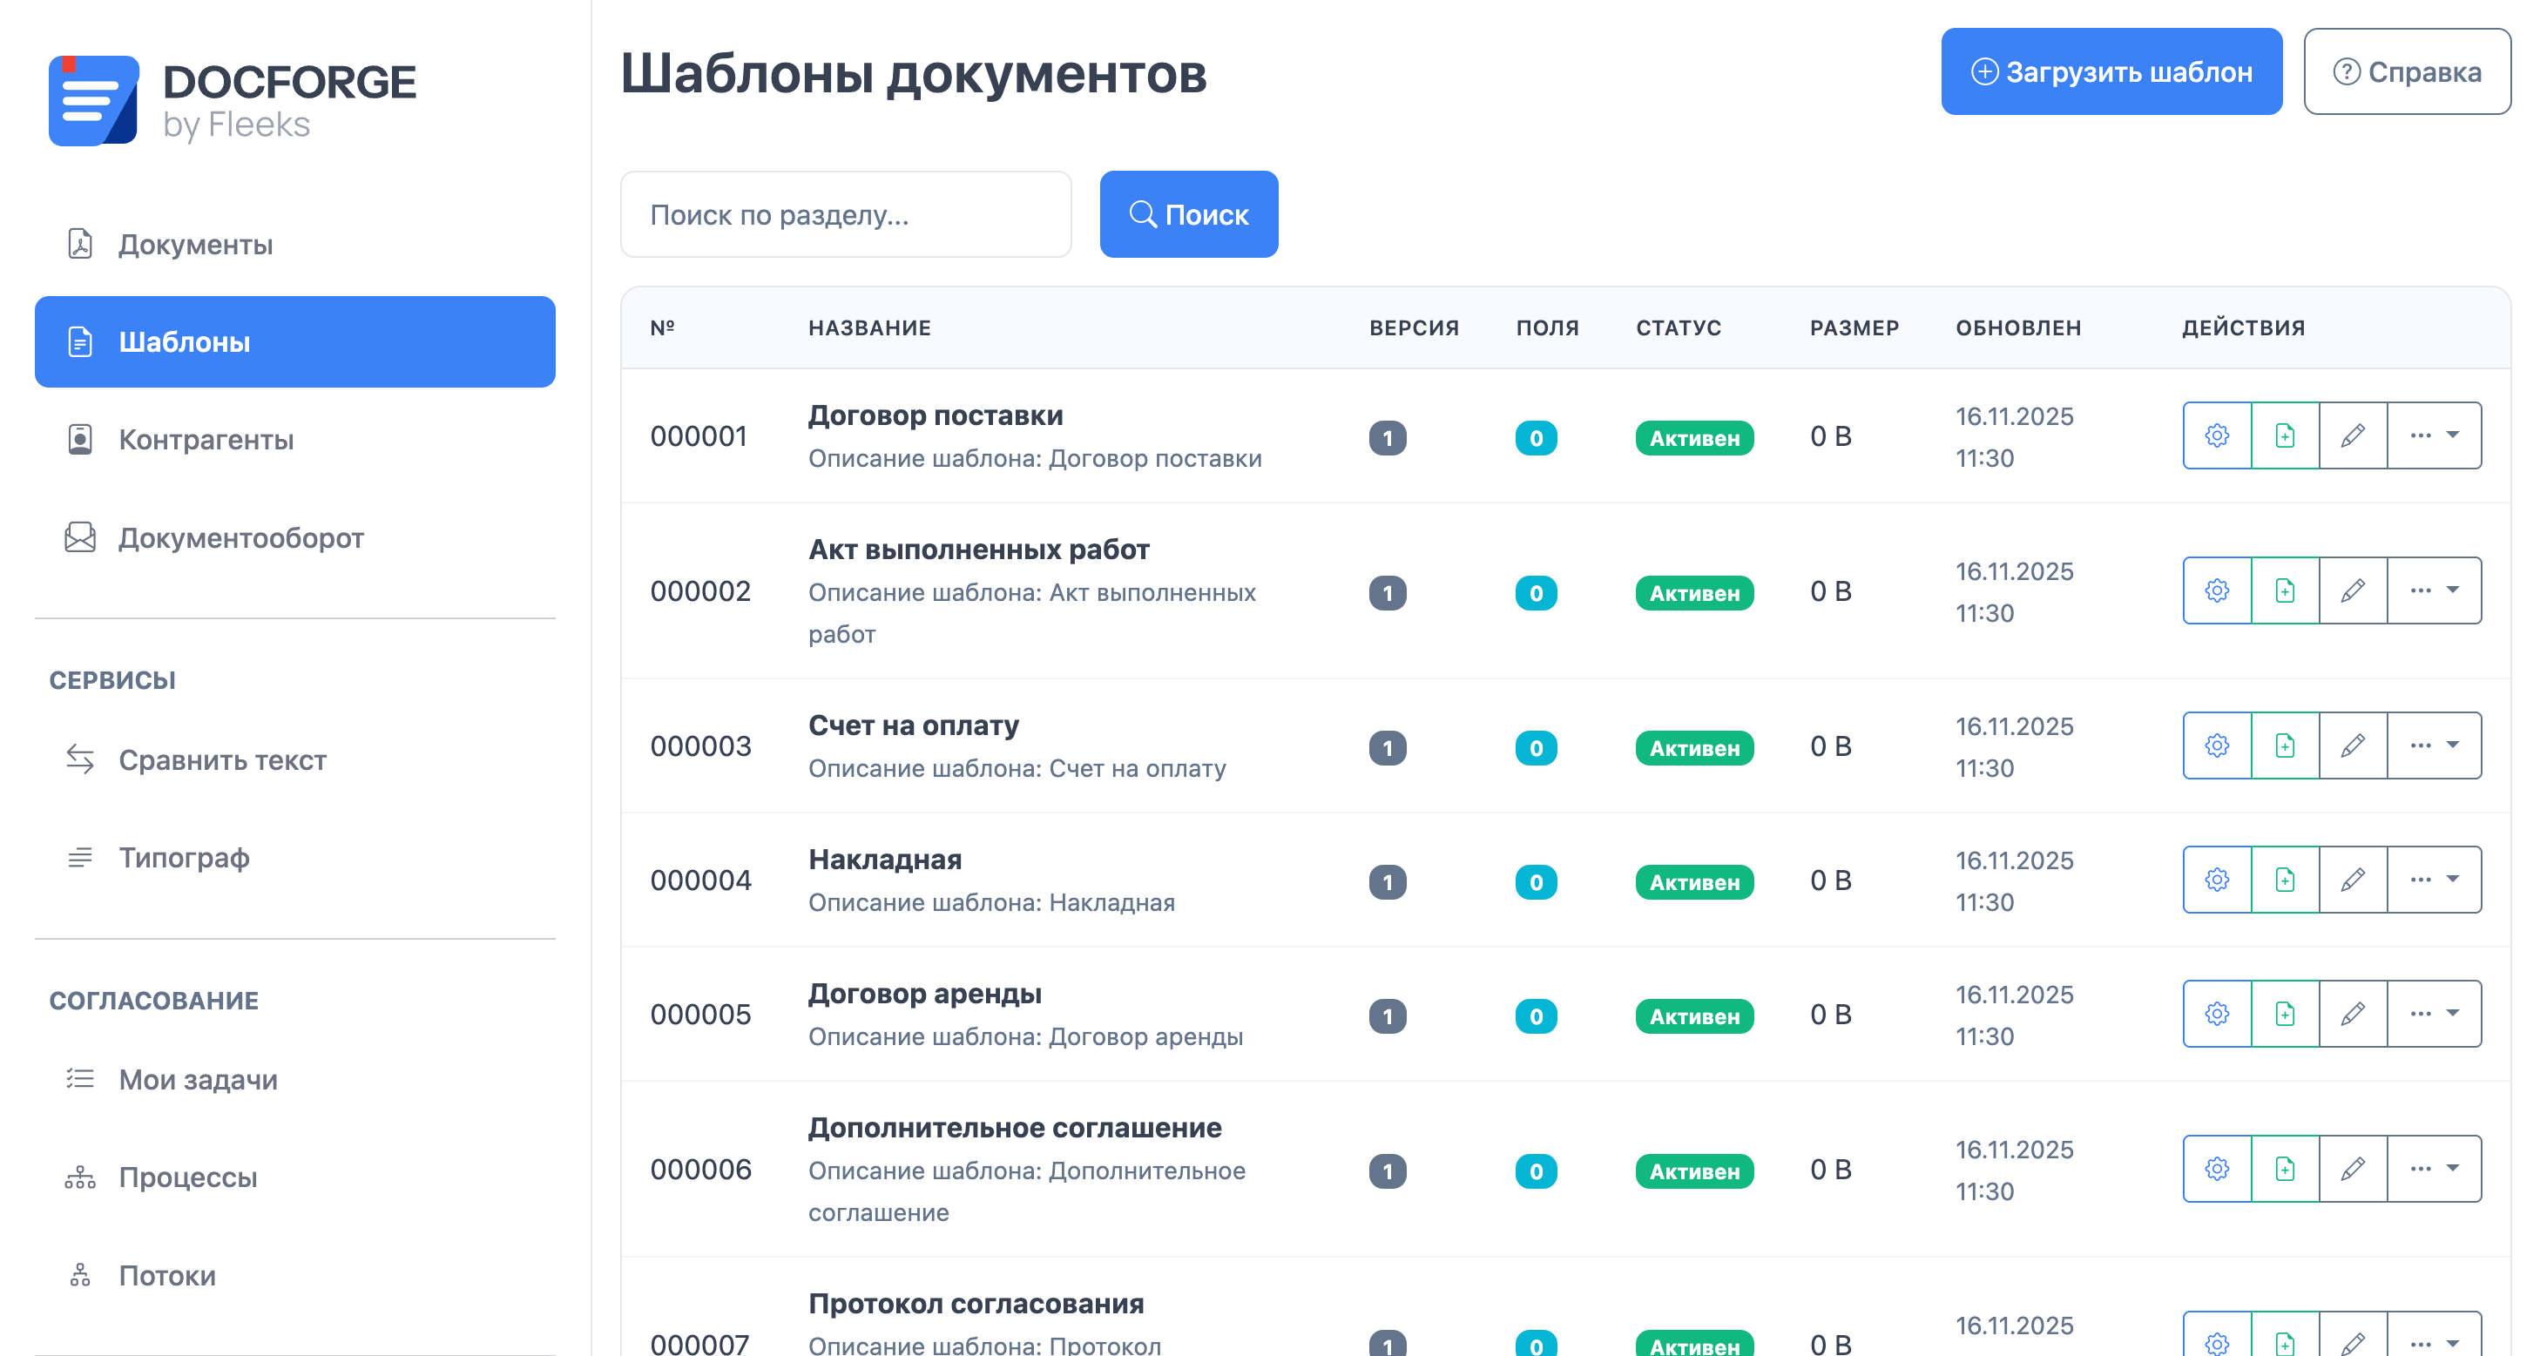This screenshot has width=2540, height=1356.
Task: Click the pencil edit icon for Накладная
Action: (x=2353, y=880)
